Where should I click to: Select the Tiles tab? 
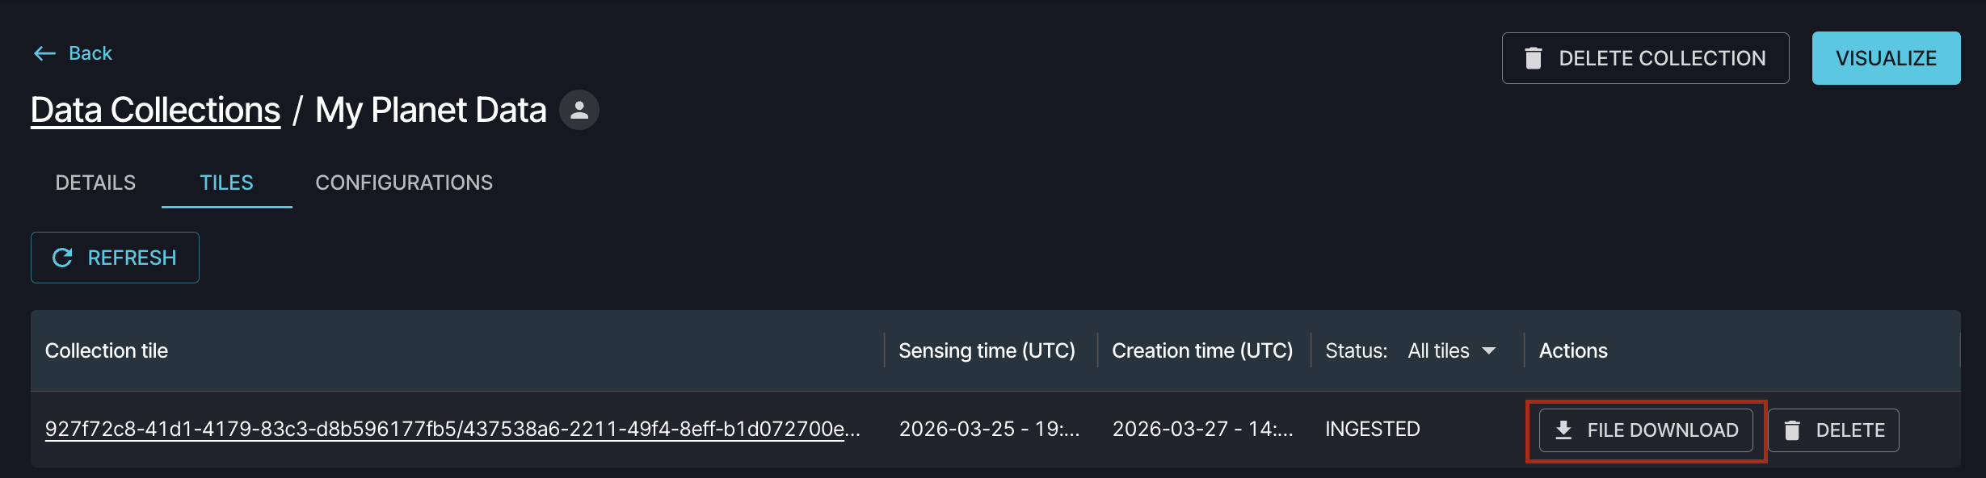[226, 182]
